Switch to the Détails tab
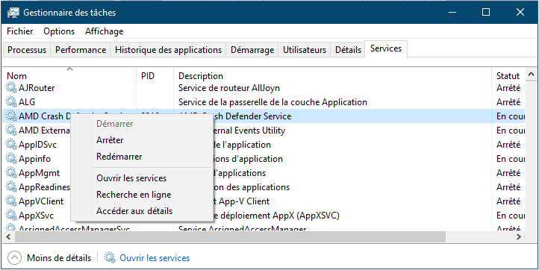 point(348,50)
